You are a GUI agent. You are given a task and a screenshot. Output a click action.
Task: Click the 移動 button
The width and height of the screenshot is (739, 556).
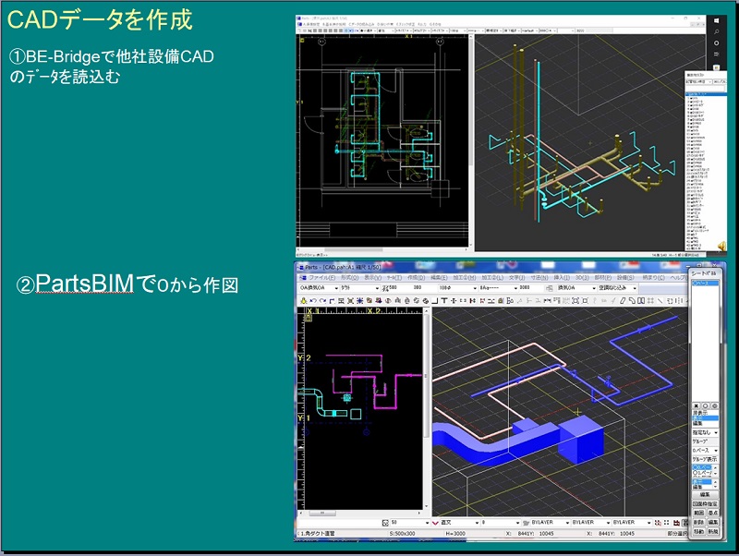coord(698,531)
